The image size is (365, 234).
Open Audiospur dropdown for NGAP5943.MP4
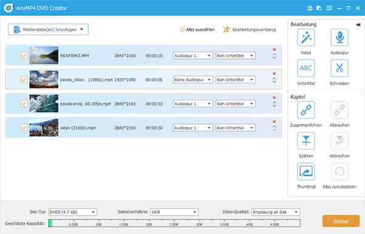[x=193, y=55]
